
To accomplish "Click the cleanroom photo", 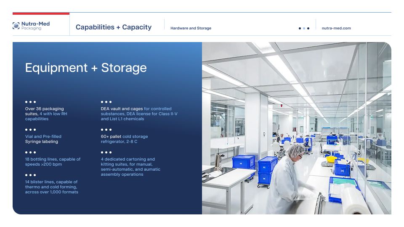I will 297,128.
